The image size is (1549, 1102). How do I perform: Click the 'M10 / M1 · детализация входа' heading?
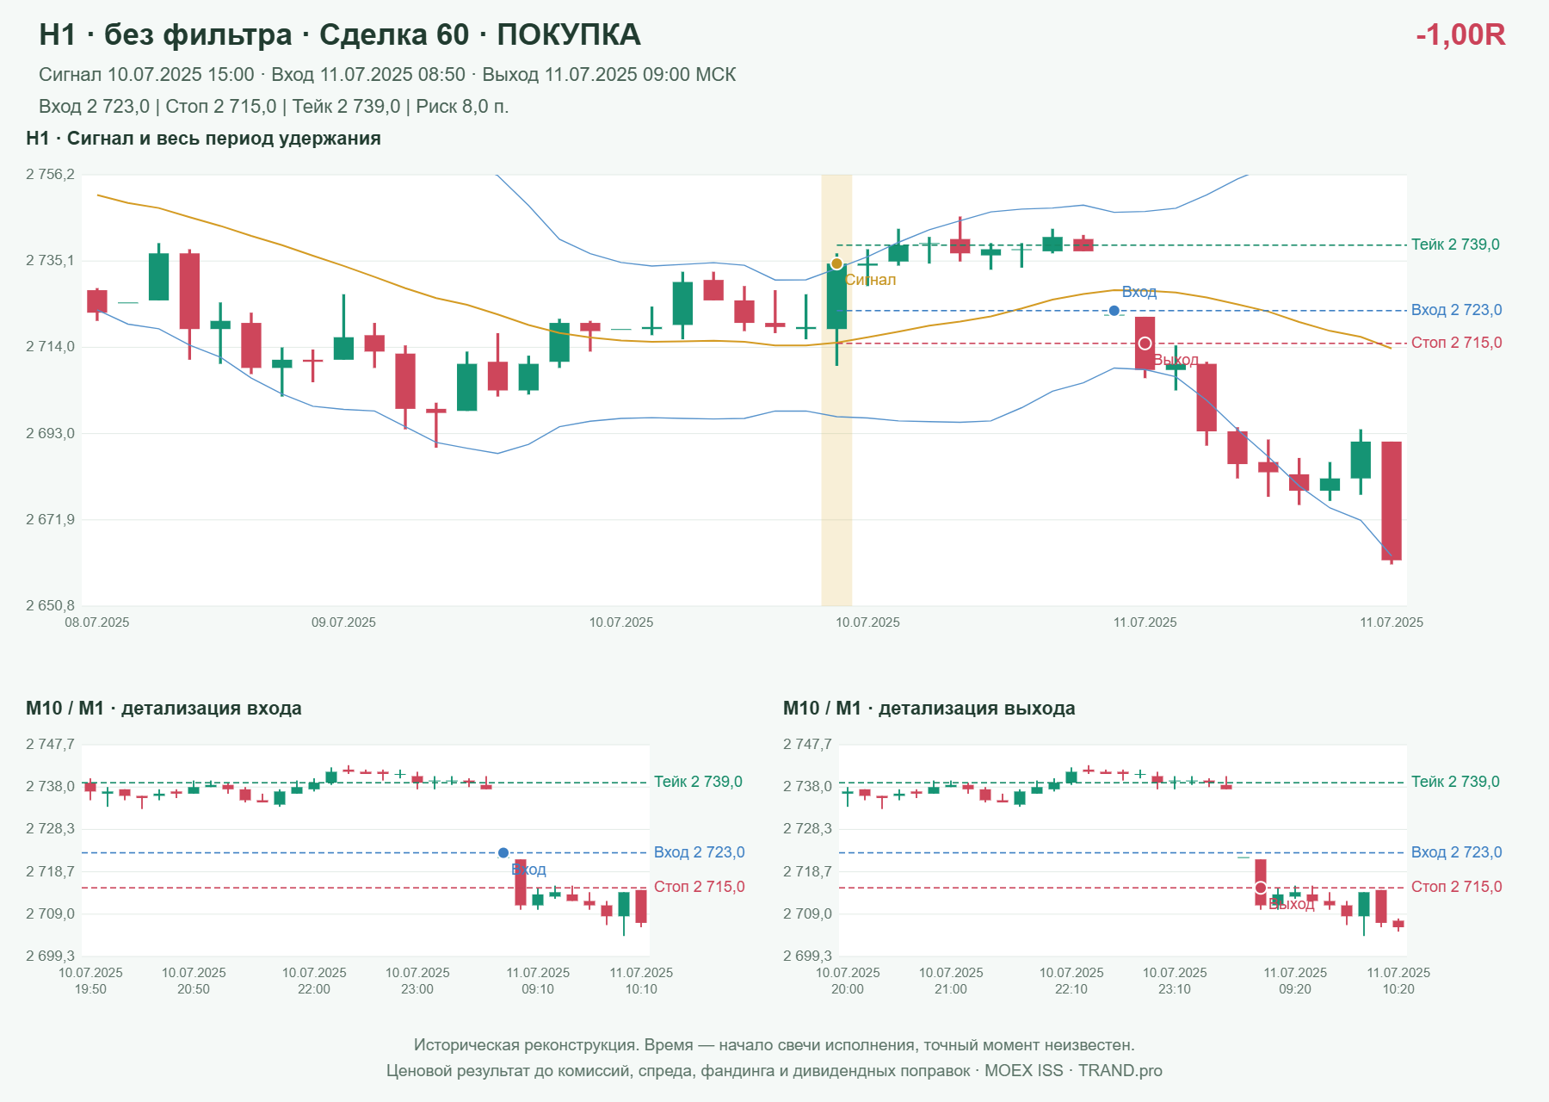pos(164,709)
